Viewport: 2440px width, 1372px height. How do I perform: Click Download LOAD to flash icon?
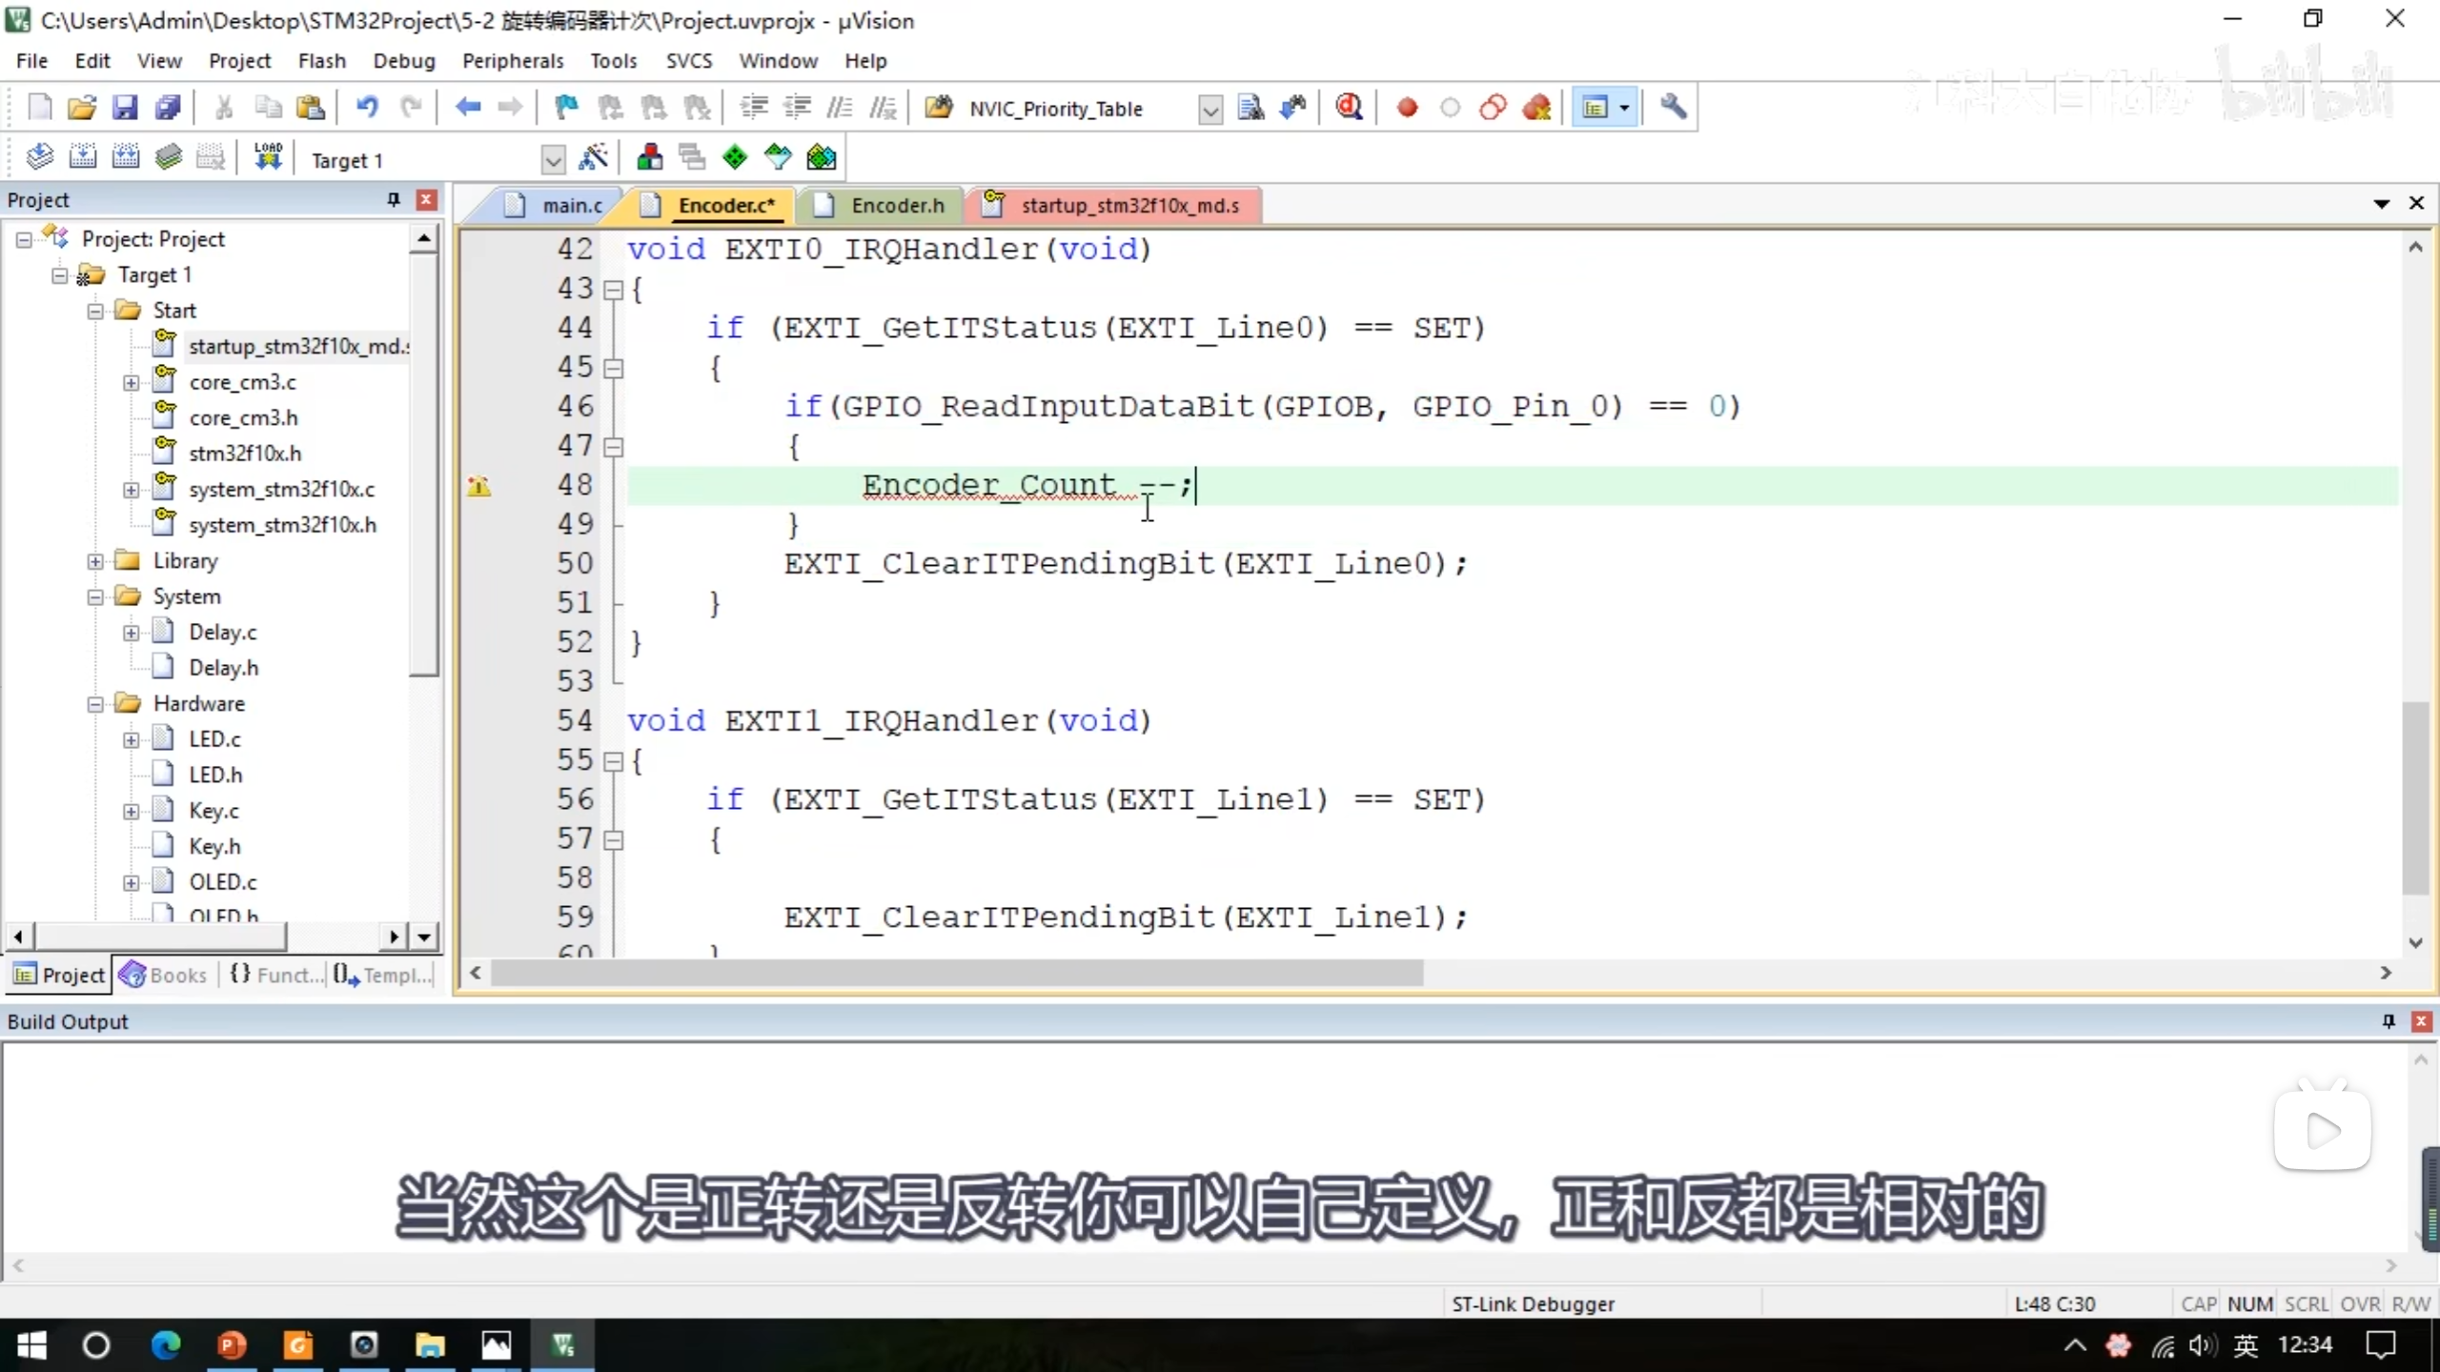click(x=268, y=158)
